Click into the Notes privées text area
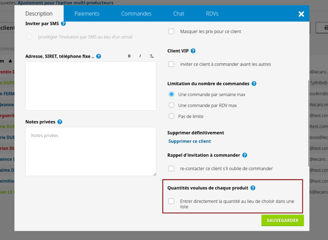This screenshot has width=328, height=240. point(91,151)
